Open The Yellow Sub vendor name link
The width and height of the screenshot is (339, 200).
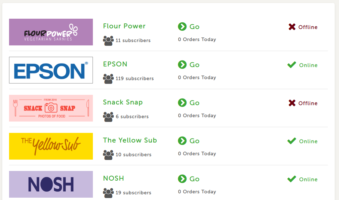coord(130,140)
